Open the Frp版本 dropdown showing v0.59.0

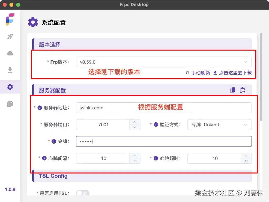click(x=164, y=62)
